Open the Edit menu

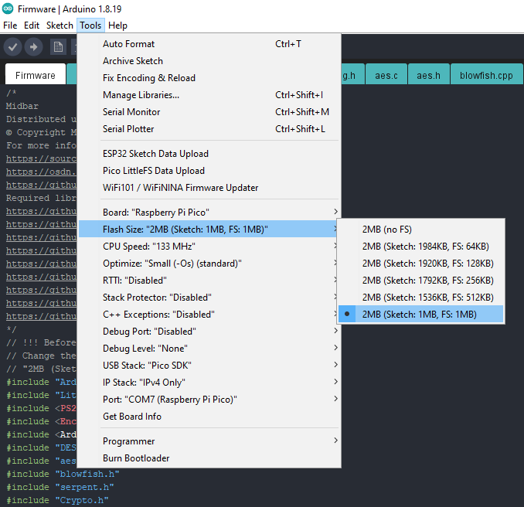tap(32, 26)
